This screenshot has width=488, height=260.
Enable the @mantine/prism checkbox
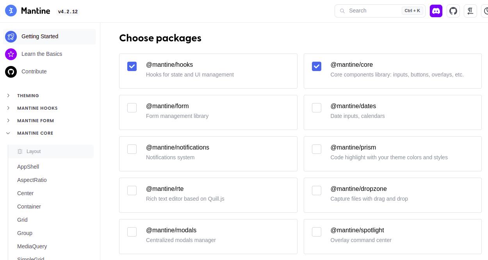click(x=317, y=149)
